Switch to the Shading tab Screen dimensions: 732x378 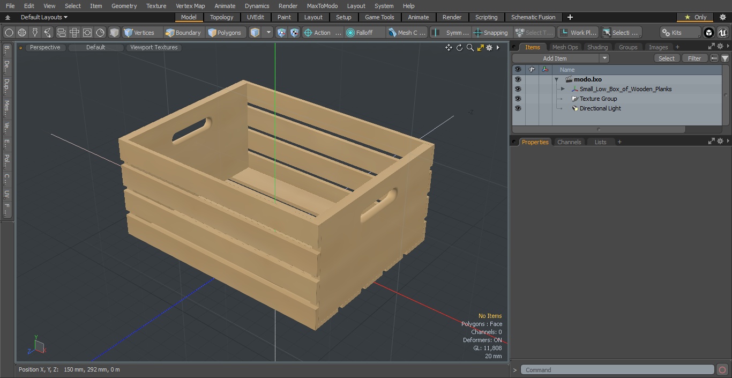(x=597, y=47)
